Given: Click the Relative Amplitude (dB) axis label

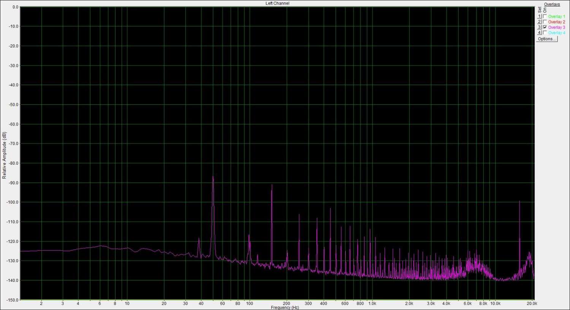Looking at the screenshot, I should tap(5, 156).
